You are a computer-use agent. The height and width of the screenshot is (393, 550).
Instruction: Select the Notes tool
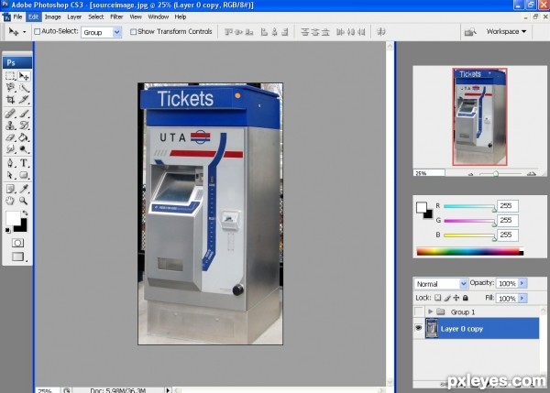coord(10,189)
